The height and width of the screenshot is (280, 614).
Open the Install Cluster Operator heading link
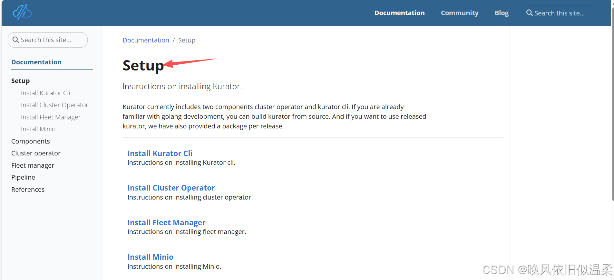click(x=171, y=188)
